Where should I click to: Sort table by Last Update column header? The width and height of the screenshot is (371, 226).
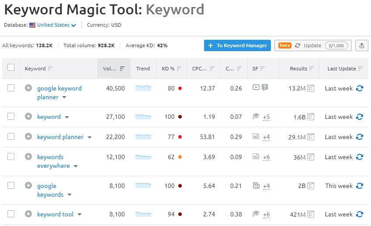[x=345, y=69]
